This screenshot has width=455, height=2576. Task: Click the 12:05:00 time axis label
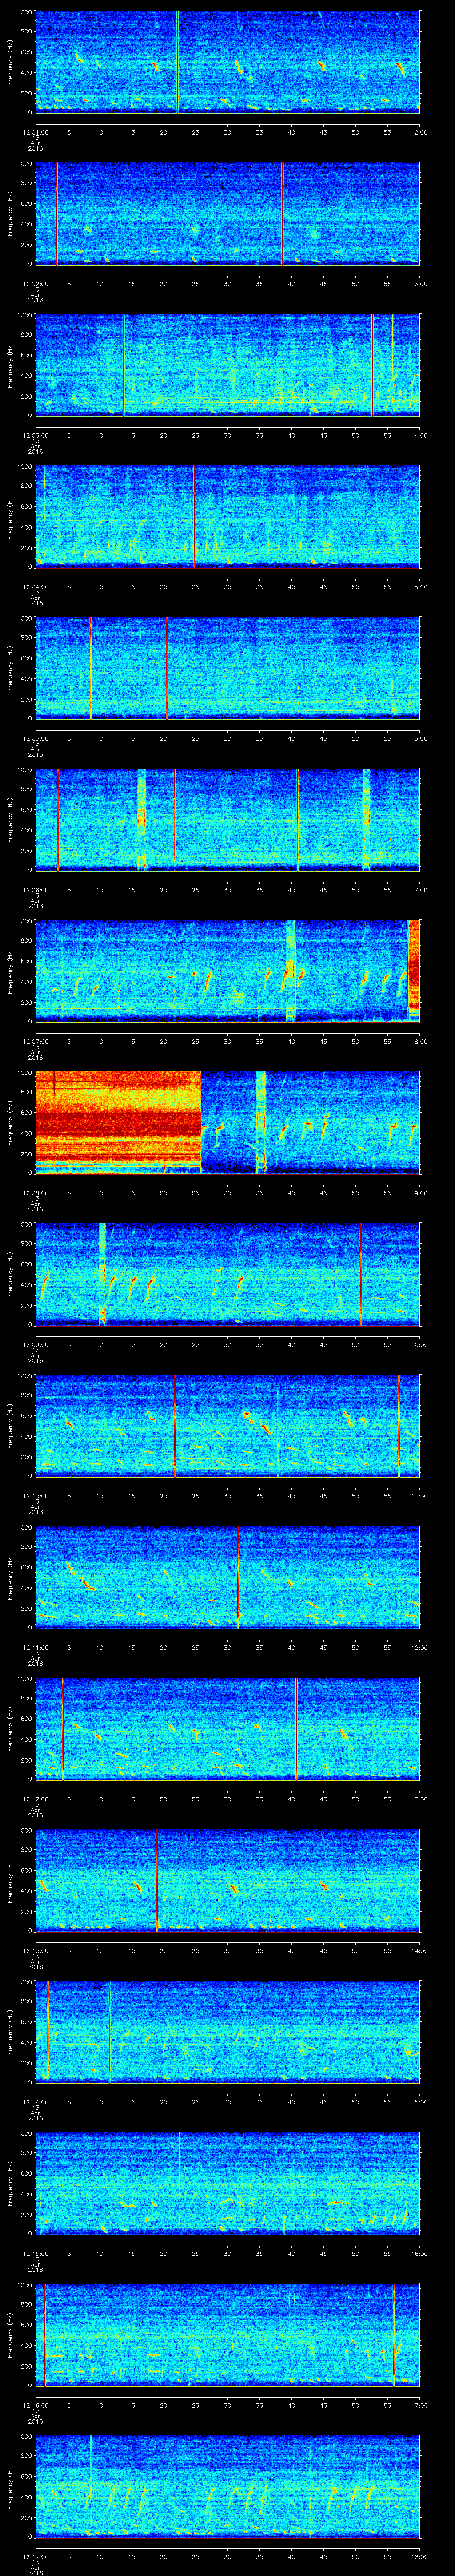(35, 738)
